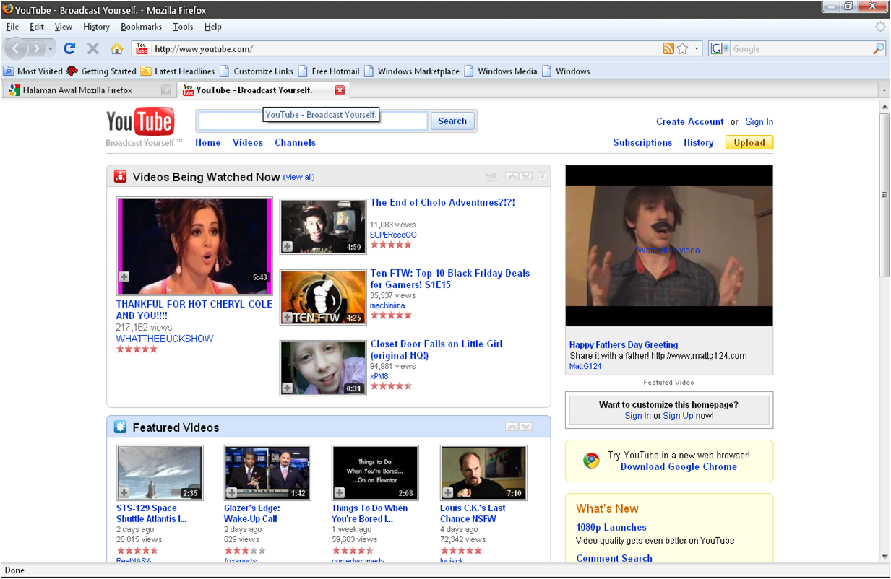Click the Firefox forward arrow button
891x579 pixels.
tap(37, 49)
